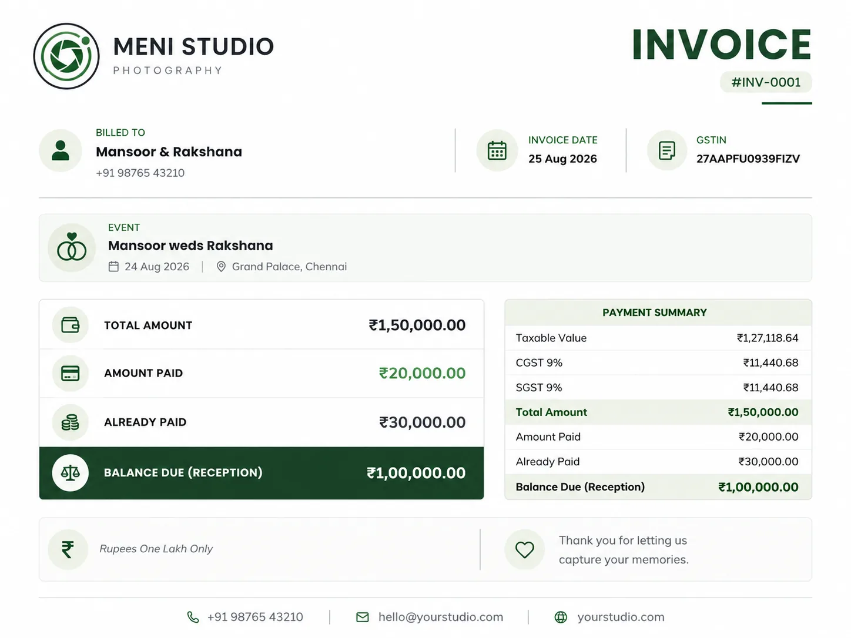
Task: Click the Taxable Value amount ₹1,27,118.64
Action: point(768,338)
